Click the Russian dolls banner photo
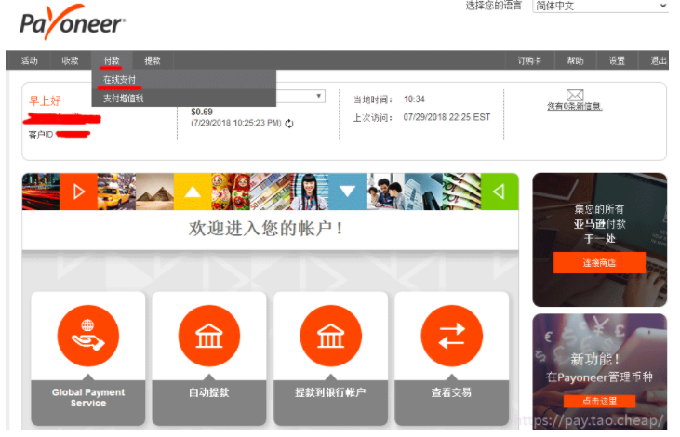 [x=231, y=192]
